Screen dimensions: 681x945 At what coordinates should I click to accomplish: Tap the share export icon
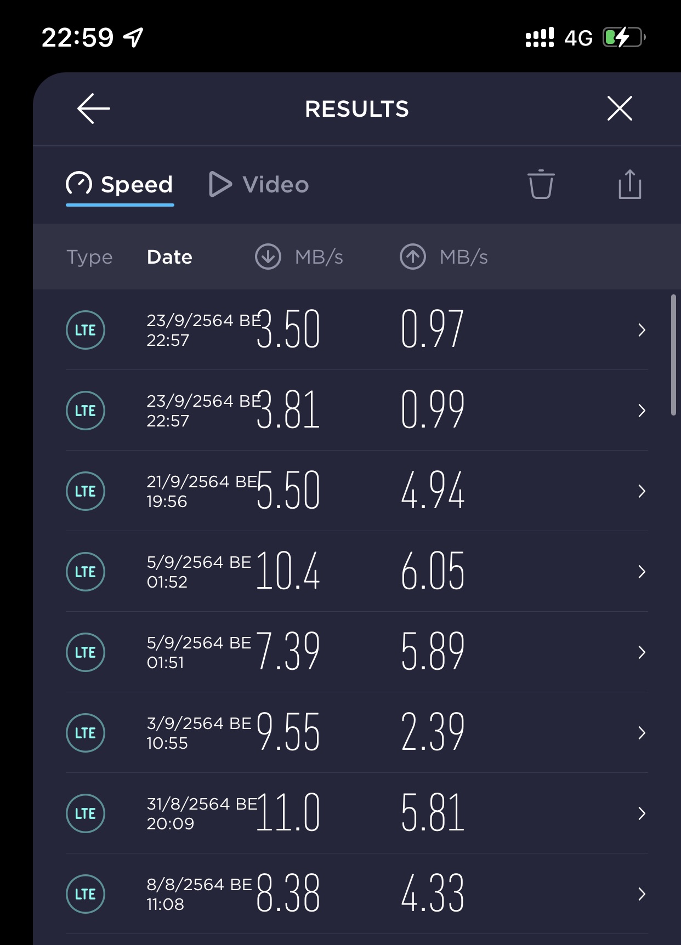pos(629,184)
